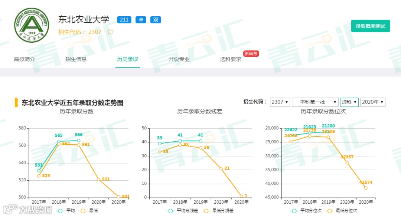
Task: Click the 521 lowest score data point
Action: pyautogui.click(x=98, y=180)
